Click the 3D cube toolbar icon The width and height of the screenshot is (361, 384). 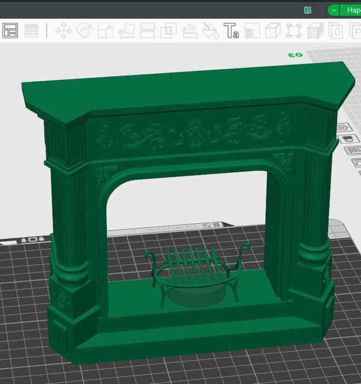click(x=273, y=31)
